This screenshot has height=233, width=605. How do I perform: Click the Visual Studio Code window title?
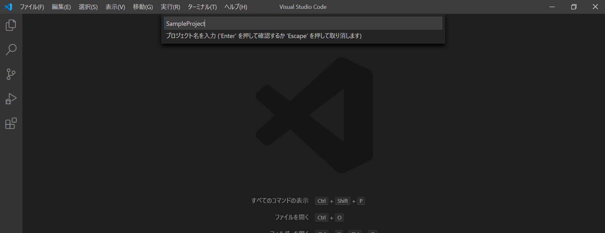click(x=303, y=7)
